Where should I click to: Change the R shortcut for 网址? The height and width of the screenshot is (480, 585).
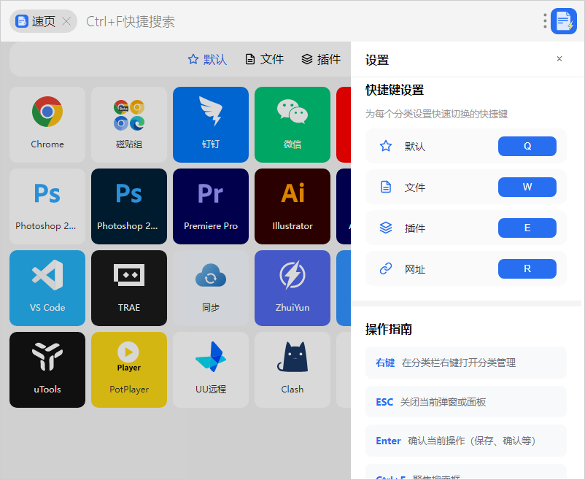527,268
